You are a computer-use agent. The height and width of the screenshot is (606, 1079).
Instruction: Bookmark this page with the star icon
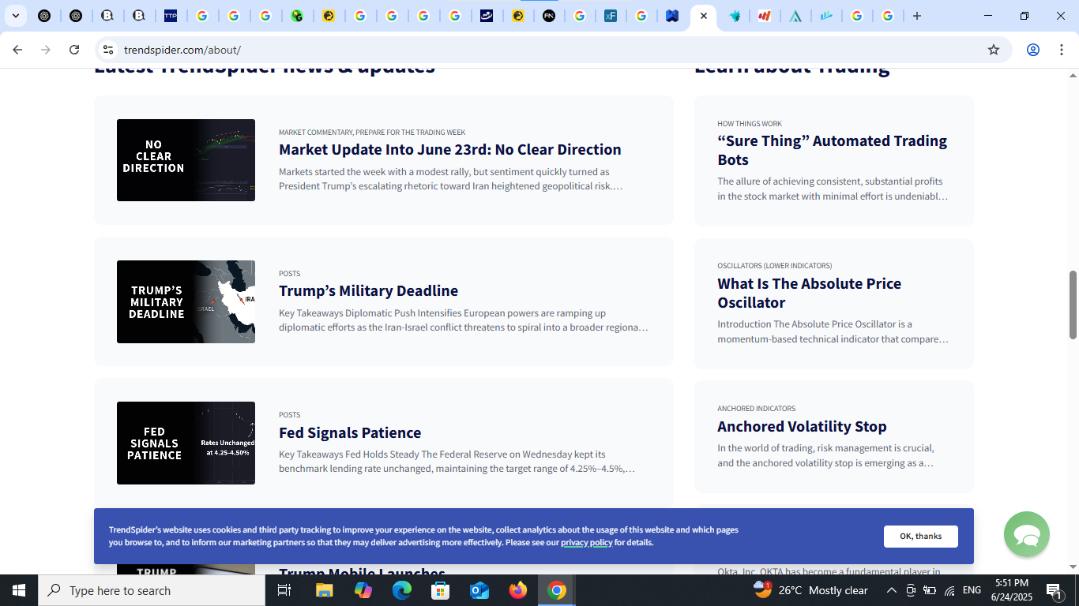[994, 50]
